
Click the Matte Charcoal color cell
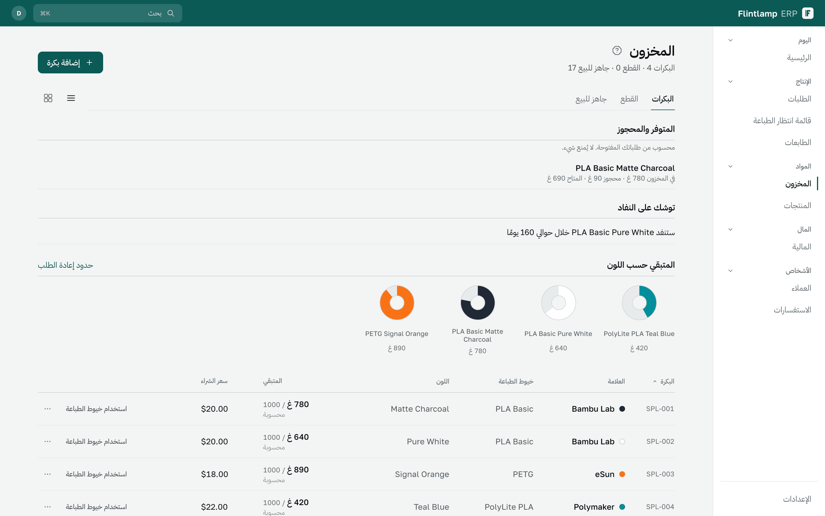pos(420,409)
